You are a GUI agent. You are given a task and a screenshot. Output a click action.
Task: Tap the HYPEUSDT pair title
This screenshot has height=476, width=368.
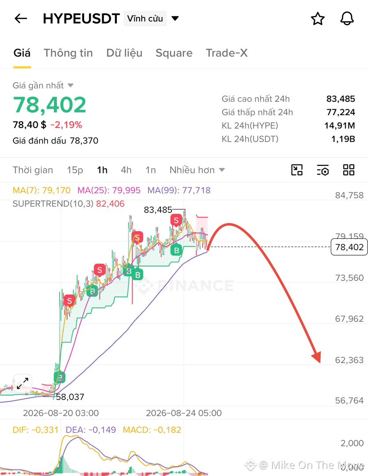click(x=81, y=19)
